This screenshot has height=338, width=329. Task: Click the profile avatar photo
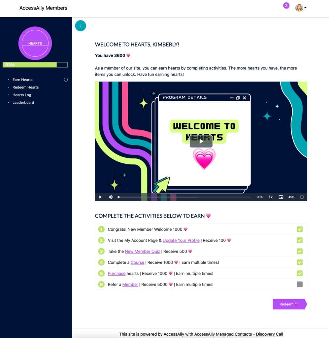click(300, 7)
